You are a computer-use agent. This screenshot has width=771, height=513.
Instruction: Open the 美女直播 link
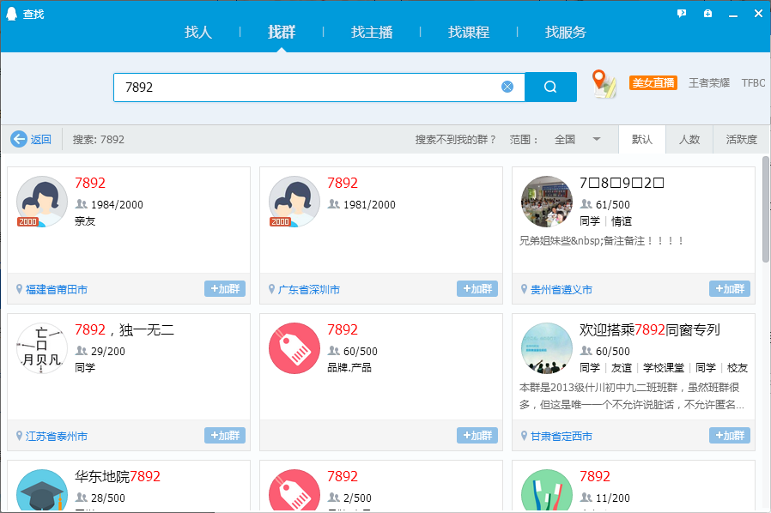653,82
